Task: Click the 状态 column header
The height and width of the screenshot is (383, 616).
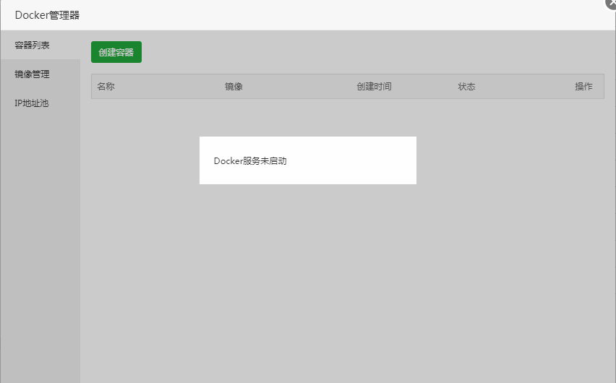Action: pos(467,87)
